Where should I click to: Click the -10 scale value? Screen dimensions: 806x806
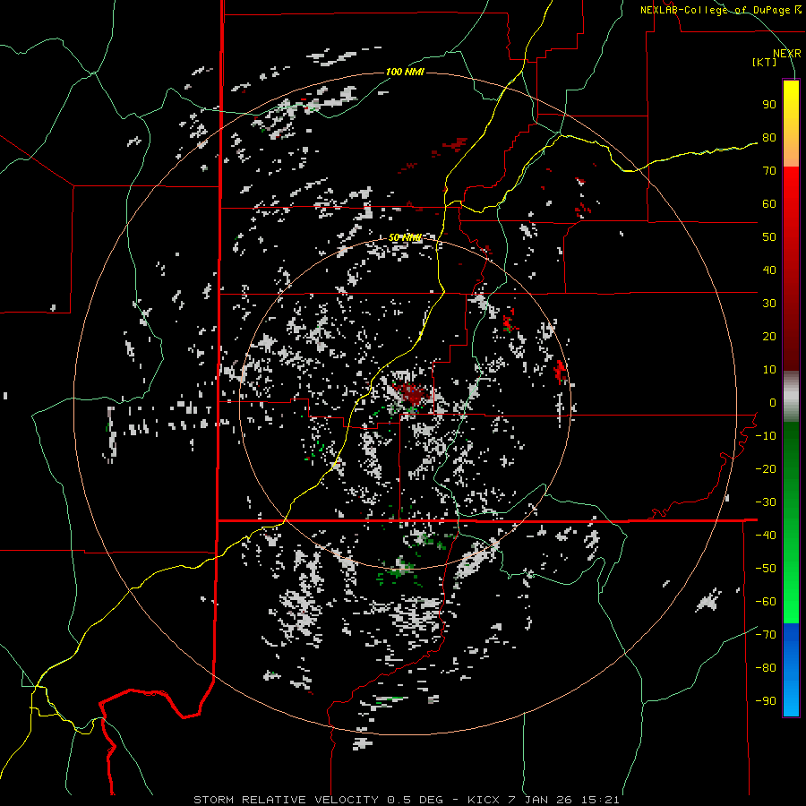click(766, 436)
